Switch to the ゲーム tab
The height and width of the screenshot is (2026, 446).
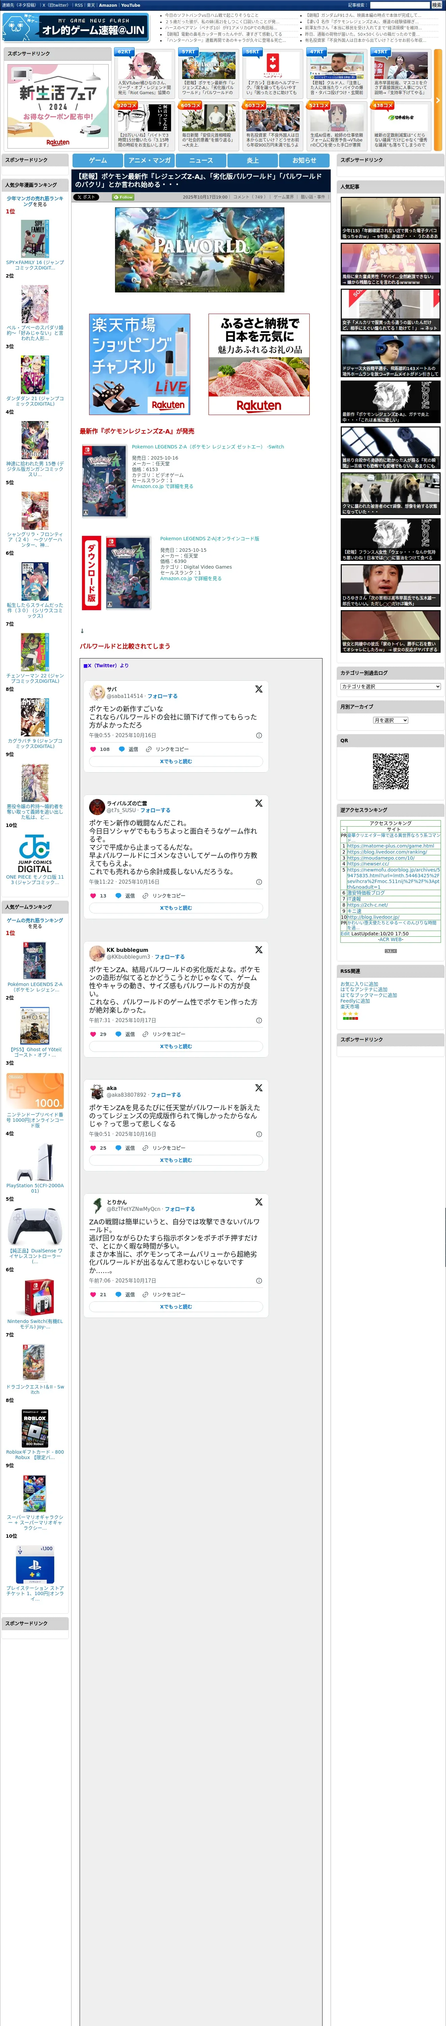point(98,160)
